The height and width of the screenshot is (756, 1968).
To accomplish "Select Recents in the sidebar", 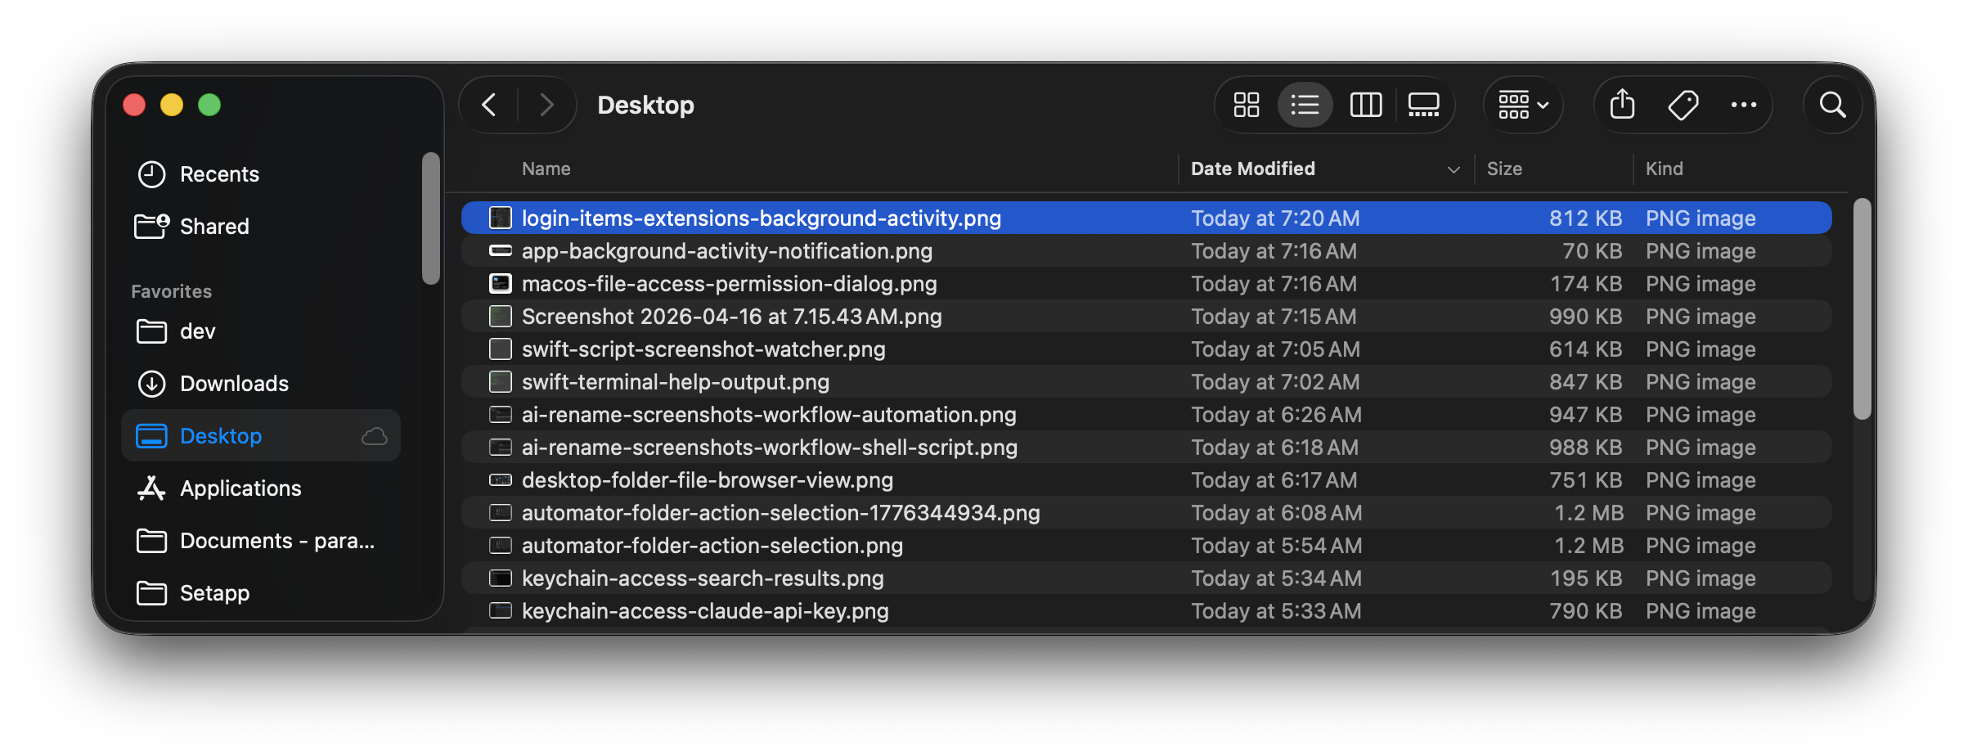I will [x=220, y=173].
